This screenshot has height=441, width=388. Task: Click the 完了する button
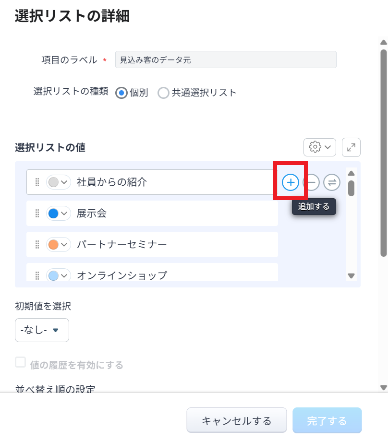coord(327,420)
